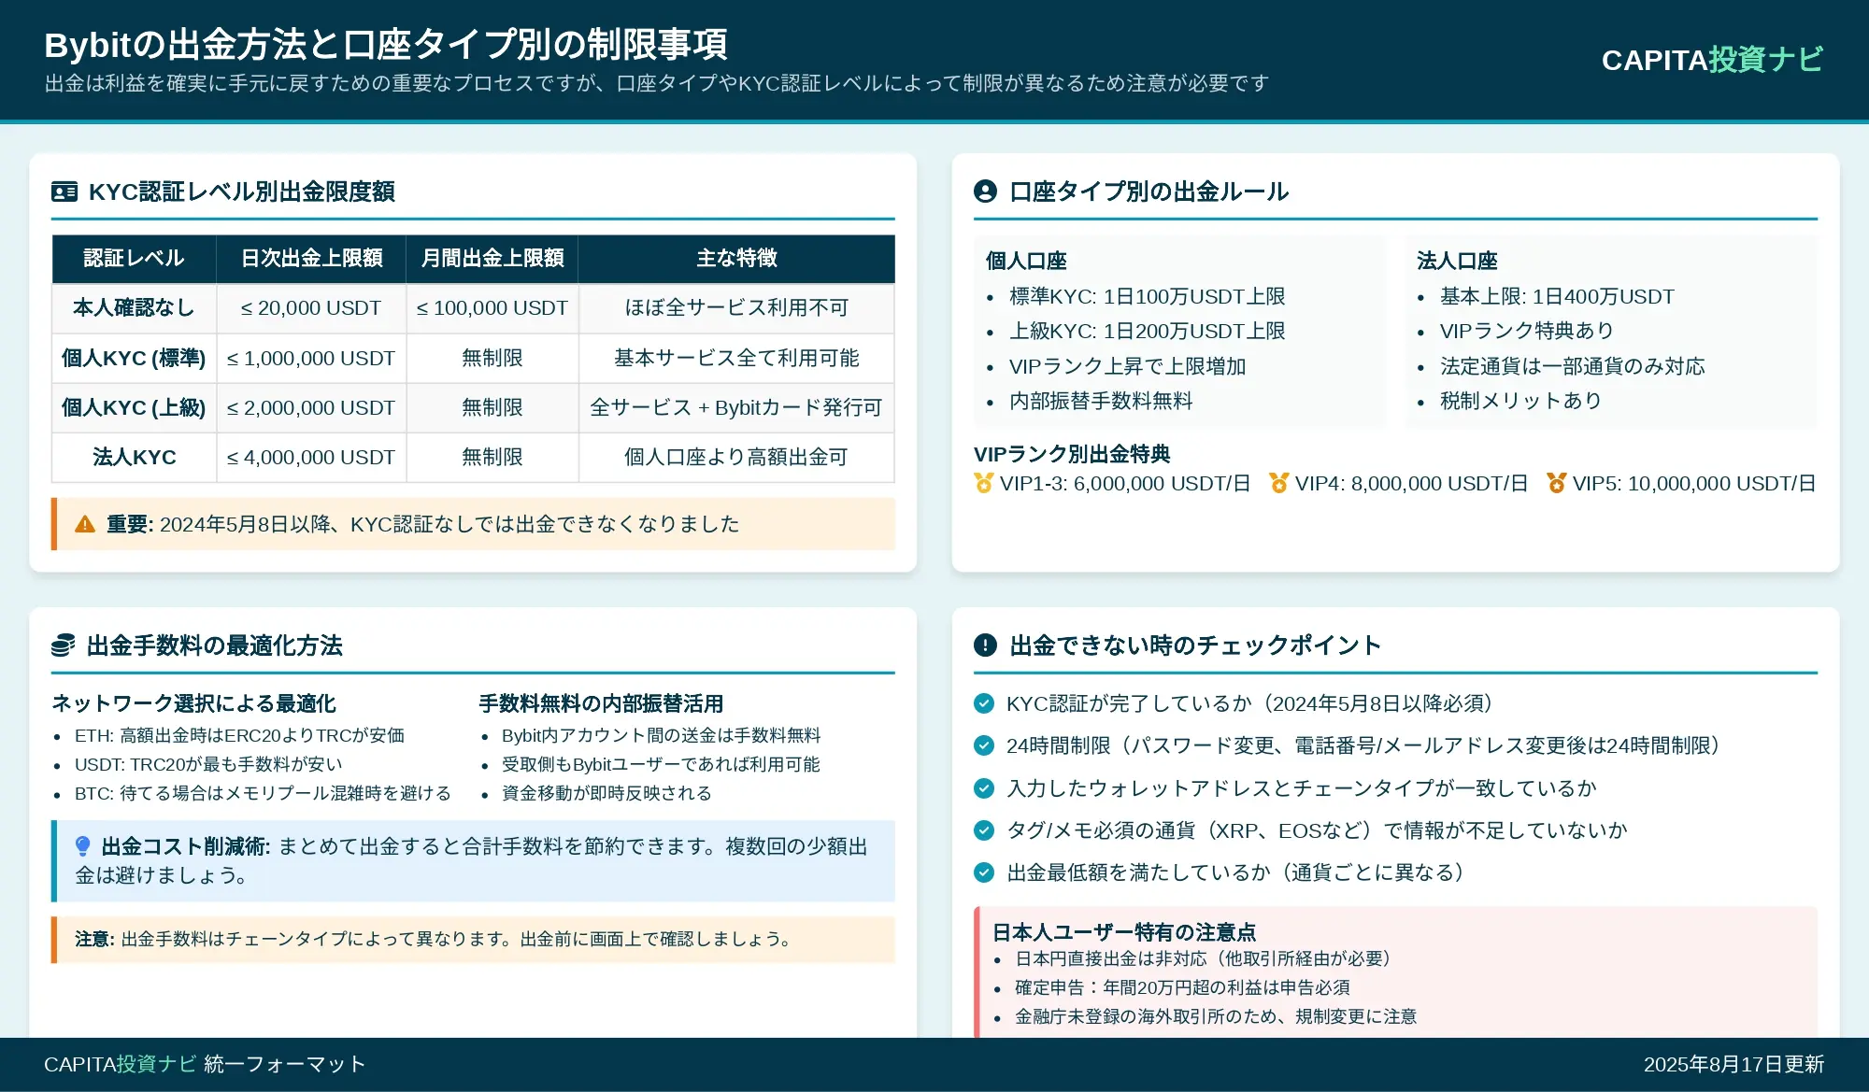Click 資金移動が即時反映される bullet
The image size is (1869, 1092).
[606, 794]
